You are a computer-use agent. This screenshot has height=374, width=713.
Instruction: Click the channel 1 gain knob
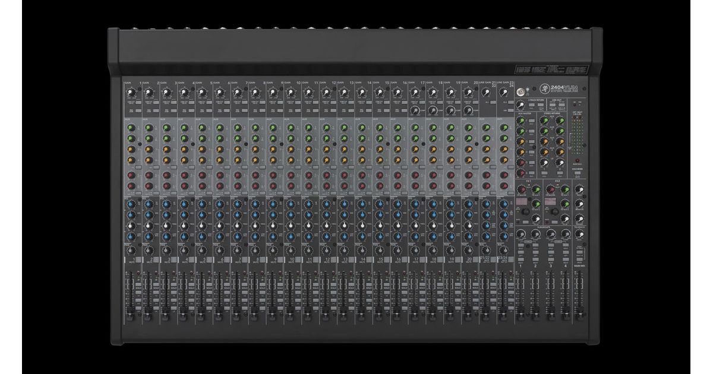click(x=130, y=92)
